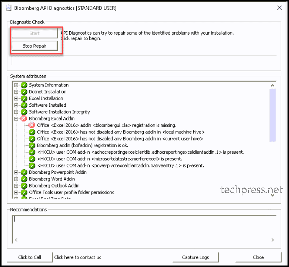This screenshot has width=289, height=267.
Task: Expand the Dotnet Installation node
Action: (16, 92)
